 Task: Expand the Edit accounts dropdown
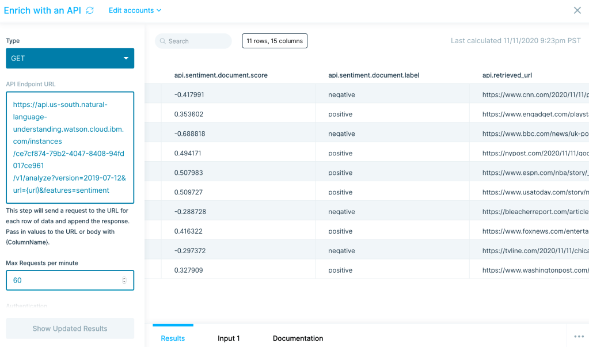click(x=135, y=10)
